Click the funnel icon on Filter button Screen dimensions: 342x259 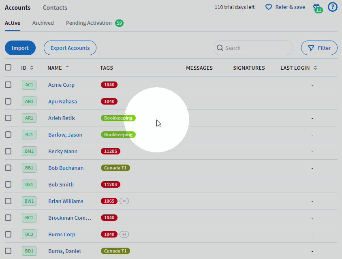click(x=311, y=48)
